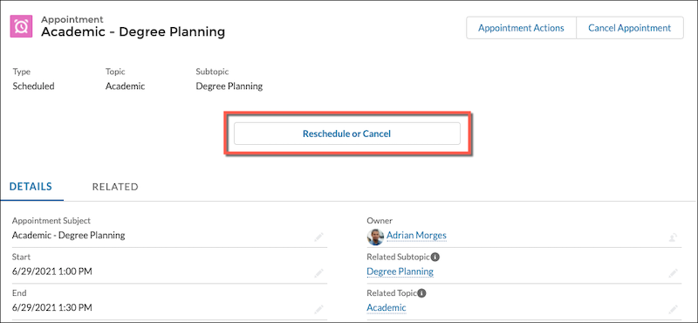Viewport: 698px width, 323px height.
Task: Open the Degree Planning related subtopic link
Action: click(400, 271)
